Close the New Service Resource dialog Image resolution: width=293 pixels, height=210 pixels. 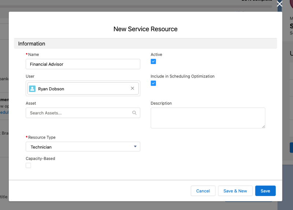click(279, 4)
